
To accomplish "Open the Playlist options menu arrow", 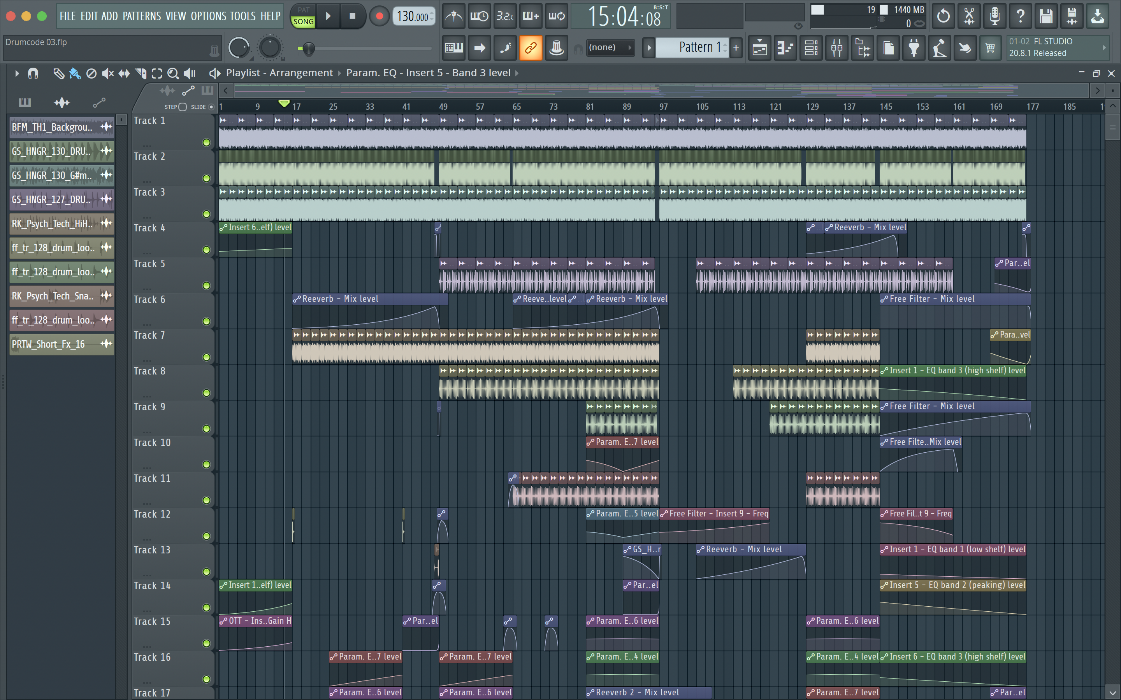I will point(17,73).
